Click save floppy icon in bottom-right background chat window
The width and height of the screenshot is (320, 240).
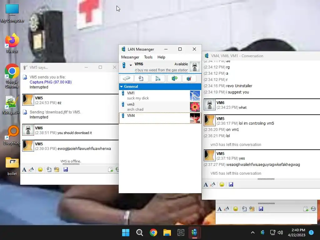[x=261, y=209]
